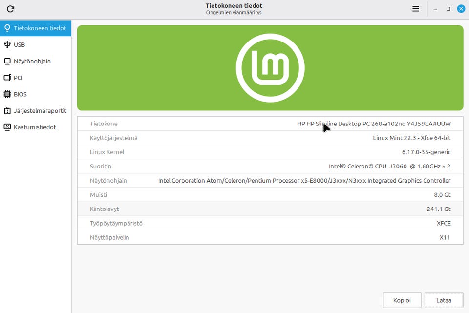Click the clipboard icon for Järjestelmäraportit
469x313 pixels.
pos(7,111)
